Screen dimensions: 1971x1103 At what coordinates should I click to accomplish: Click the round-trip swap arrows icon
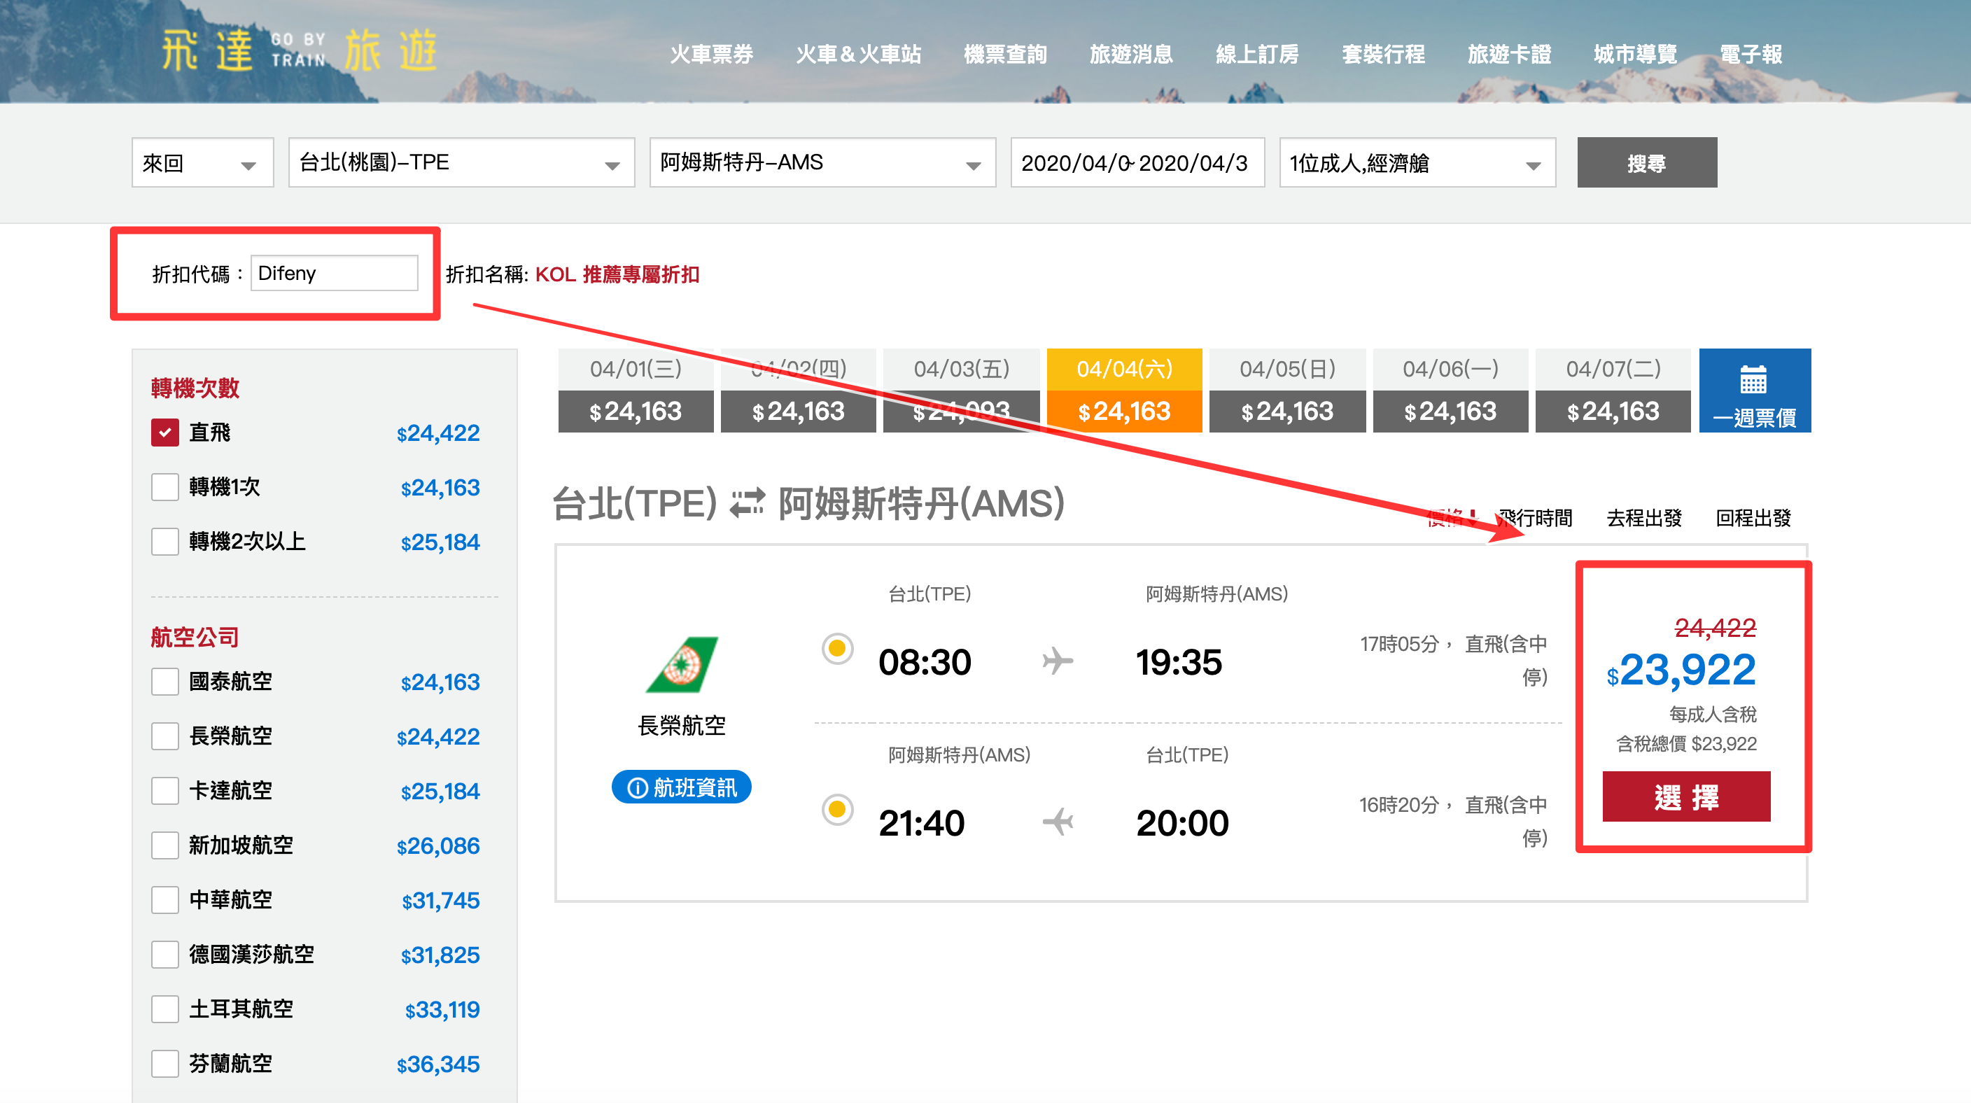click(747, 503)
